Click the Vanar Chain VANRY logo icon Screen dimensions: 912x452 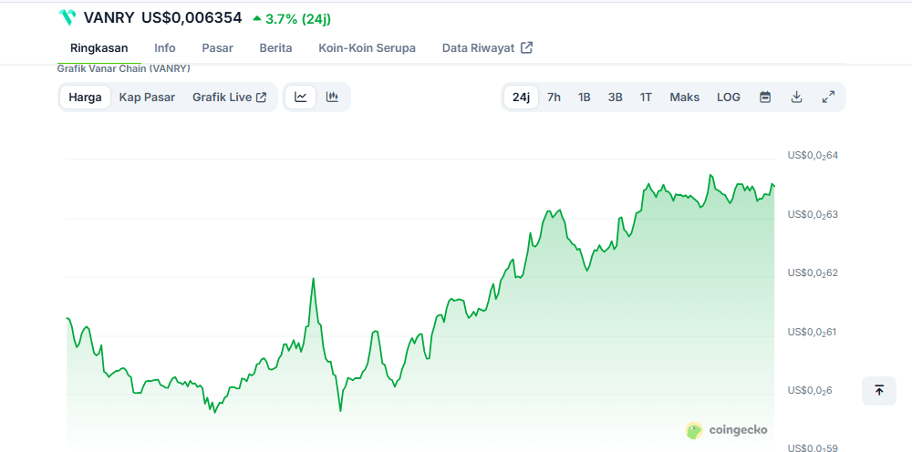(x=67, y=17)
